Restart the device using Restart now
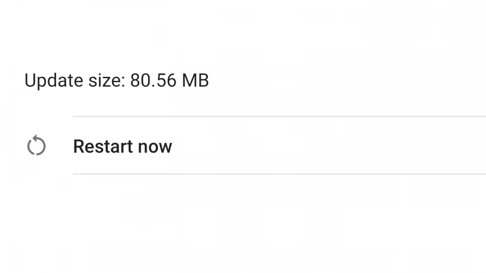This screenshot has width=486, height=273. click(x=122, y=146)
